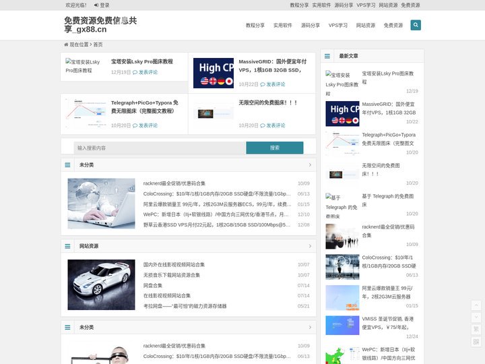Image resolution: width=485 pixels, height=364 pixels.
Task: Click comment icon under 无限空间的免费图床 post
Action: 263,125
